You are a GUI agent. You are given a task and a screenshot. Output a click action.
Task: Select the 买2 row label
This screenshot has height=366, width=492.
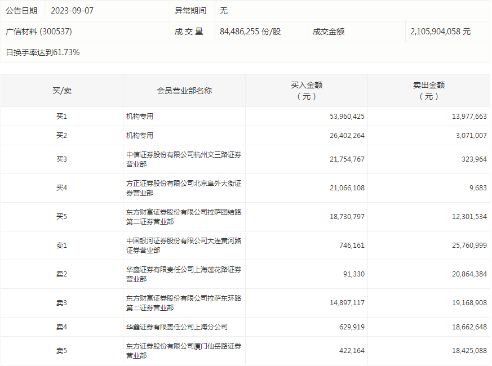[x=62, y=136]
